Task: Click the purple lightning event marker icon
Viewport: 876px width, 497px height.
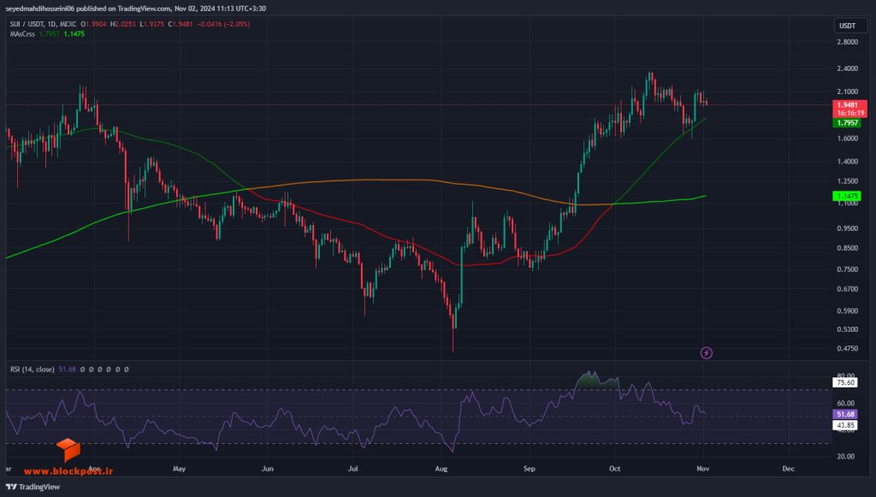Action: 706,353
